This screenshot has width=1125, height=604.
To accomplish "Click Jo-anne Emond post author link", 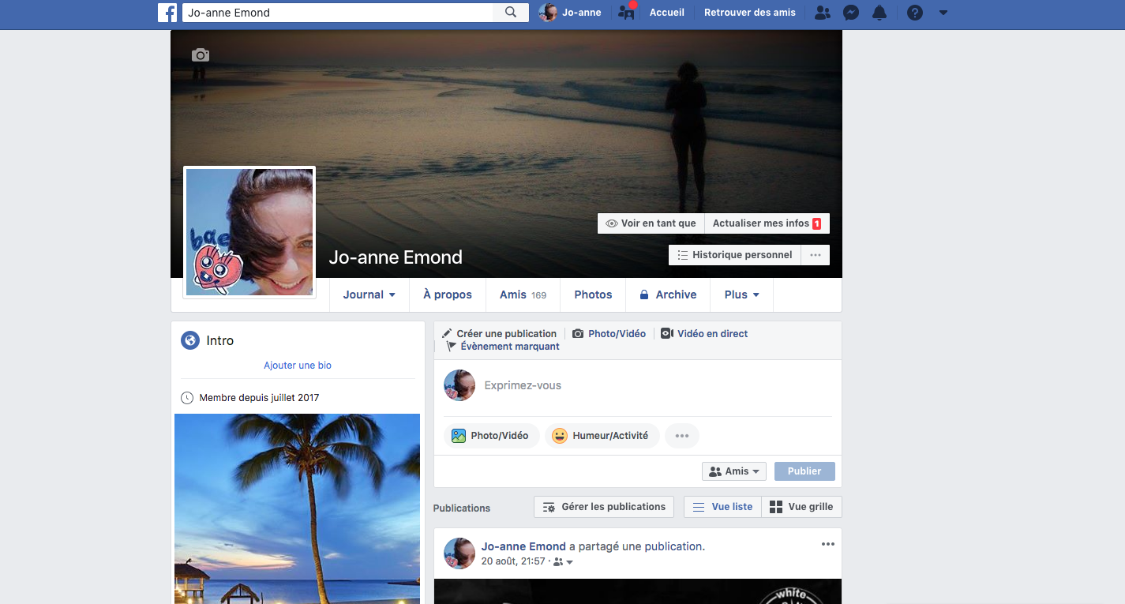I will point(523,546).
